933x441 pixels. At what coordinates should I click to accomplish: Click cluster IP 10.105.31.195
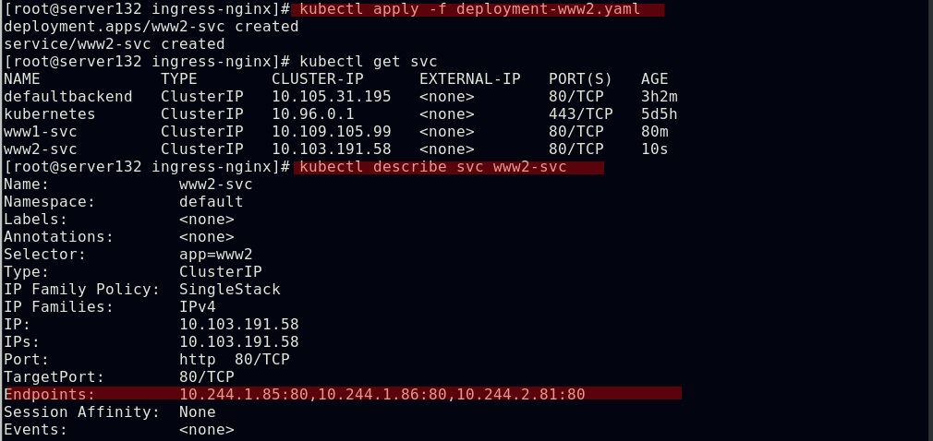click(x=331, y=97)
